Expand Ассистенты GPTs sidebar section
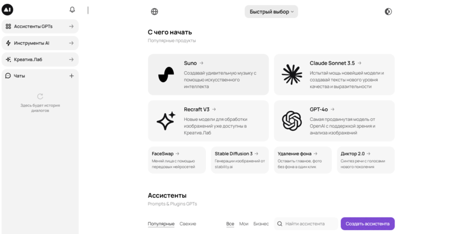Screen dimensions: 459x234 [40, 26]
